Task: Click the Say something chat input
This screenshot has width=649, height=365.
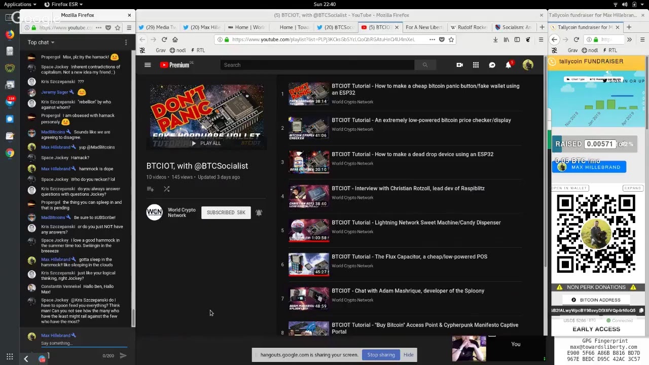Action: pos(84,343)
